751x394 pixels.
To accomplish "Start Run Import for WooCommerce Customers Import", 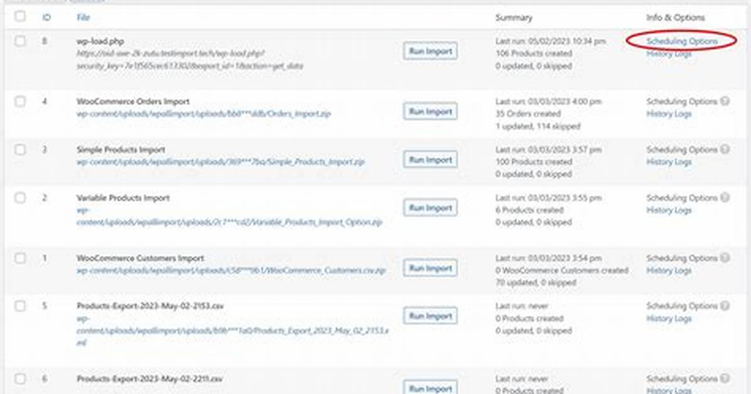I will click(430, 268).
